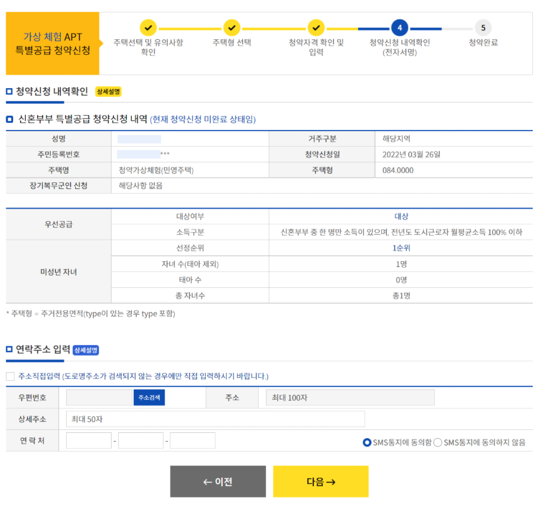This screenshot has width=537, height=508.
Task: Focus the 우편번호 input field
Action: pos(99,398)
